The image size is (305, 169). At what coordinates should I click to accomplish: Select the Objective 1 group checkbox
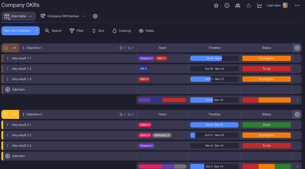tap(5, 48)
